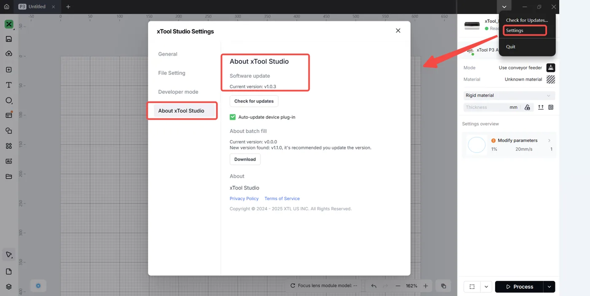Select Developer mode in settings sidebar
Image resolution: width=590 pixels, height=296 pixels.
coord(178,92)
